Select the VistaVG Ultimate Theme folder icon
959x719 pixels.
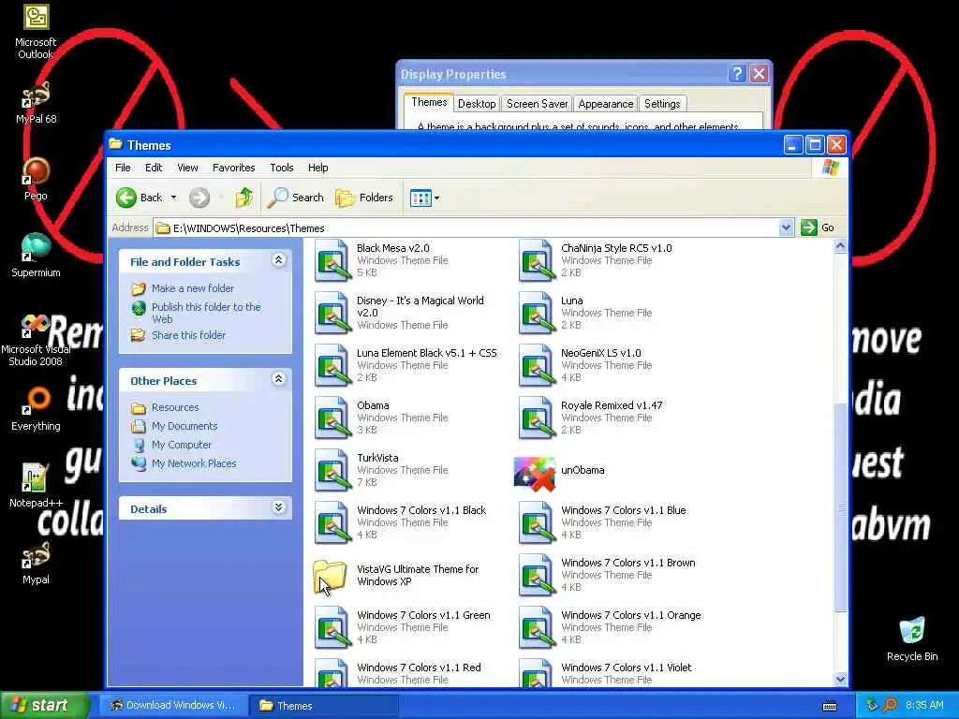click(331, 576)
